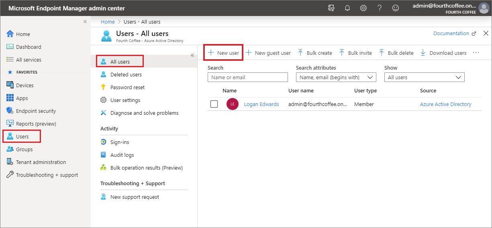Open Deleted users menu item
The width and height of the screenshot is (492, 228).
pos(126,74)
